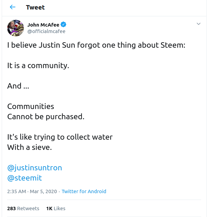Viewport: 208px width, 217px height.
Task: Click the line about trying to collect water
Action: pos(60,137)
